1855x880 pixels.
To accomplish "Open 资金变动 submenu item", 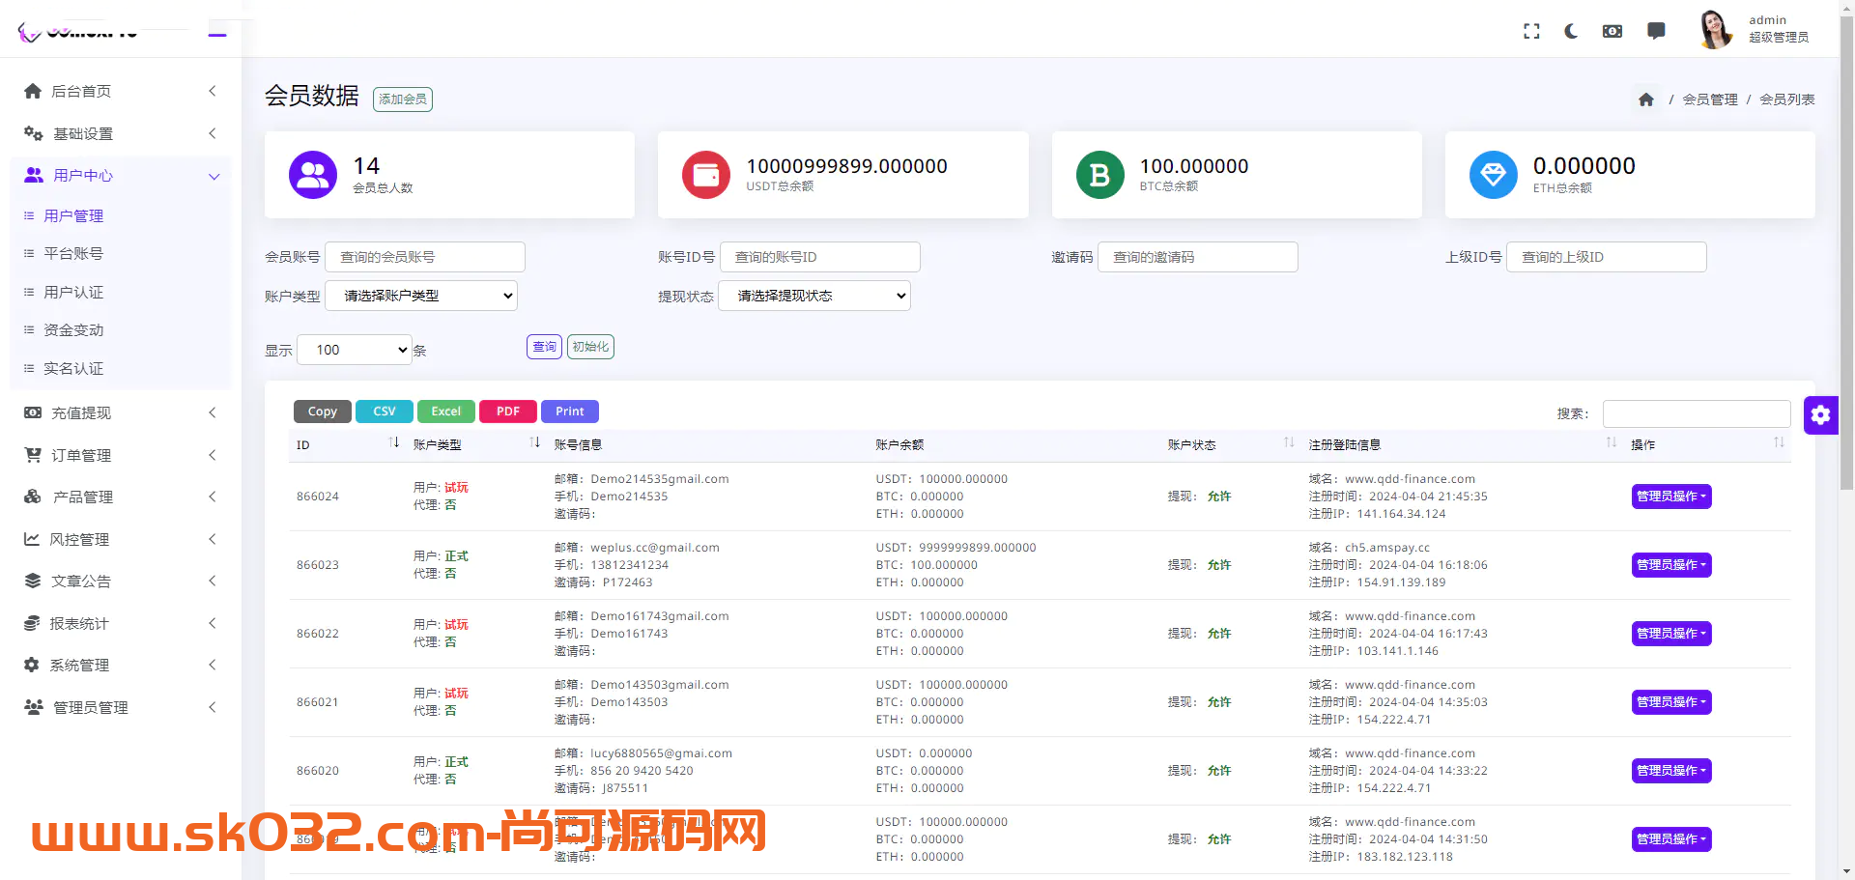I will pyautogui.click(x=73, y=329).
